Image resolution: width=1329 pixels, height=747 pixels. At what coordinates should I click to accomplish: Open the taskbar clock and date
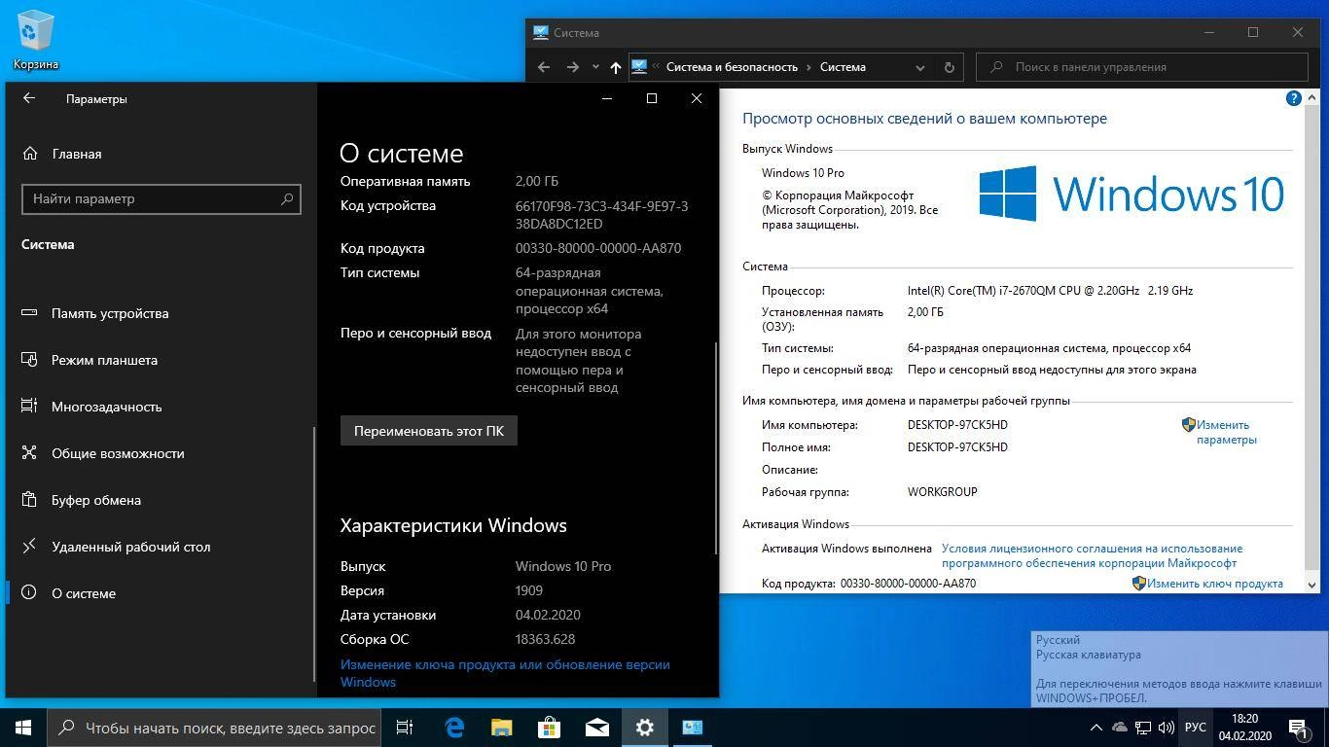pos(1244,728)
